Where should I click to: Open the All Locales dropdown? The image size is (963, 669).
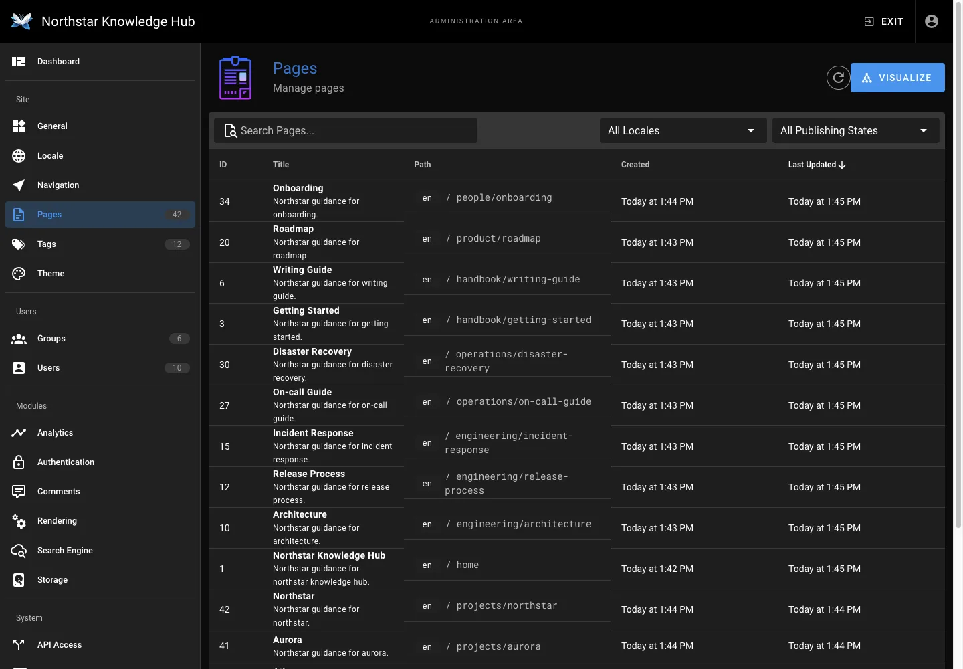(683, 130)
